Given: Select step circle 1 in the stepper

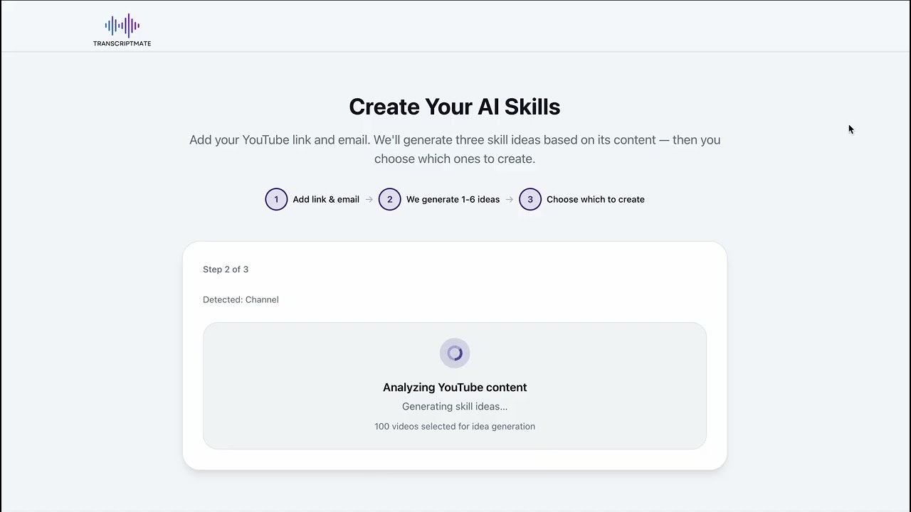Looking at the screenshot, I should coord(276,199).
